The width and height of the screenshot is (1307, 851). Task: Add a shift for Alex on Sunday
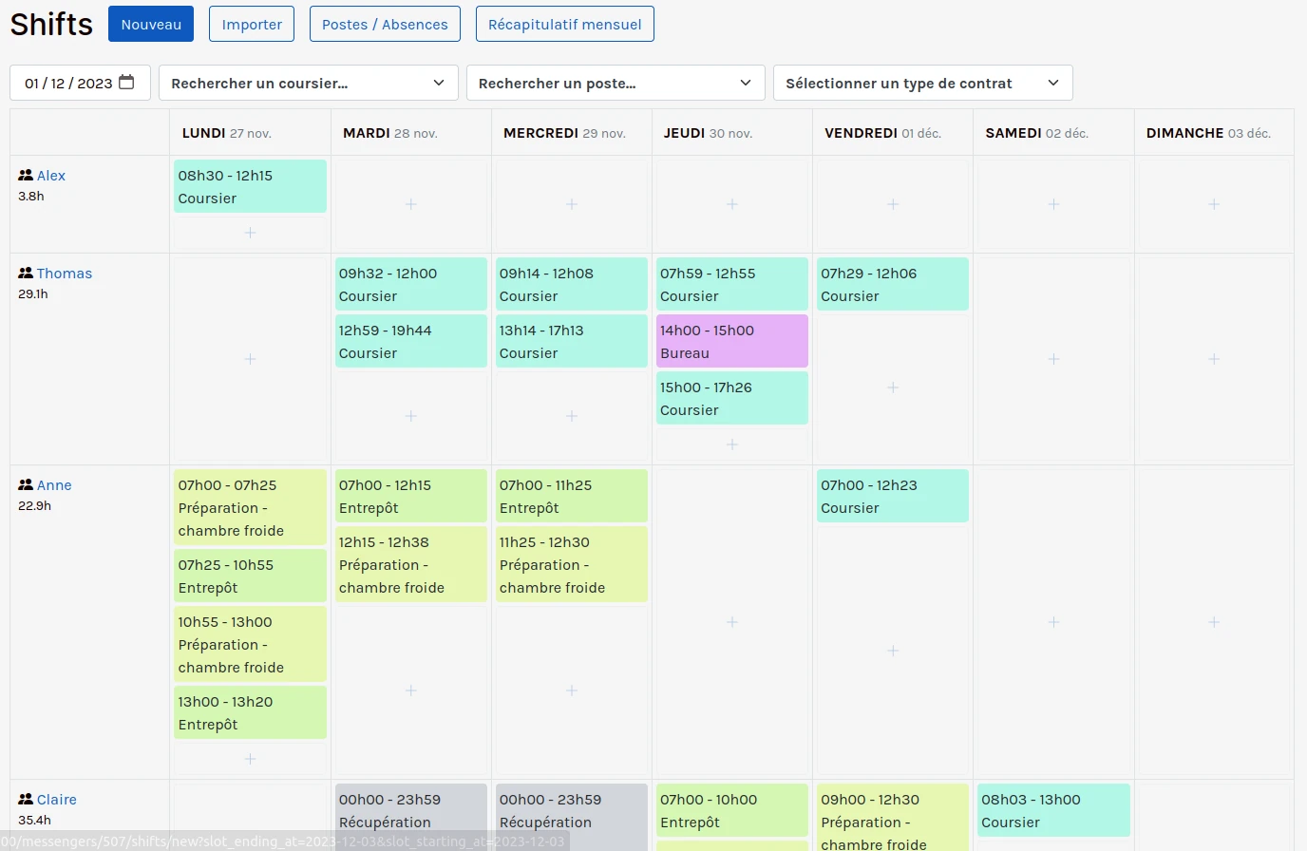(1214, 204)
